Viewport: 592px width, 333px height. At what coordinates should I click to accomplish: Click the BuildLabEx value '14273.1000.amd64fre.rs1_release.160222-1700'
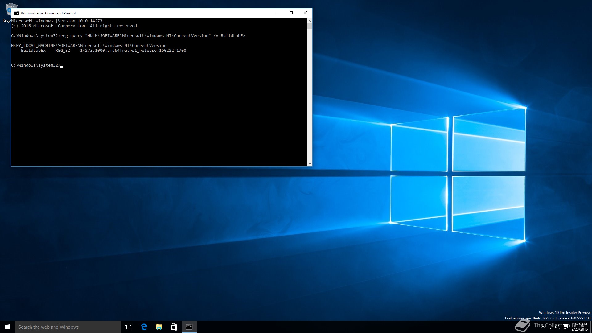click(133, 51)
